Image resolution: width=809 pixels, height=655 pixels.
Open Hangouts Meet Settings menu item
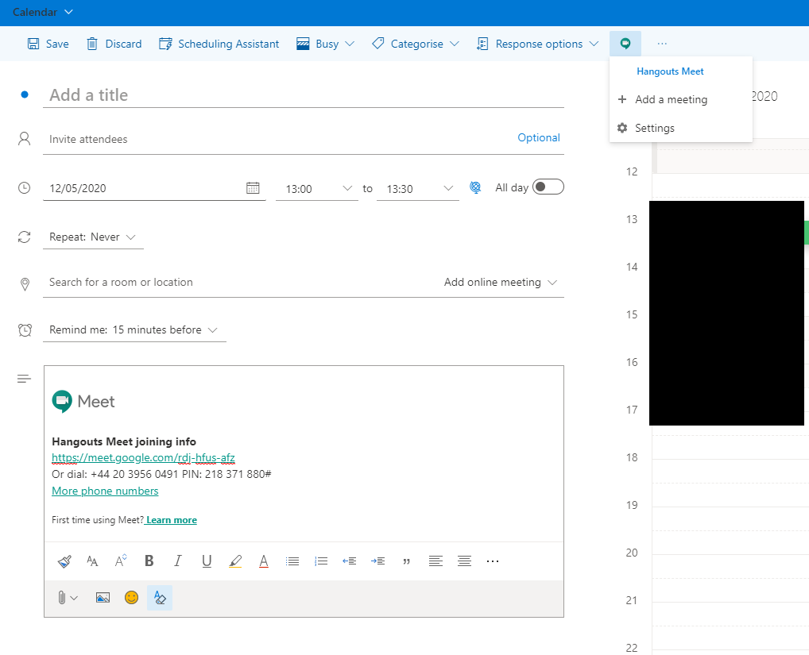(680, 128)
